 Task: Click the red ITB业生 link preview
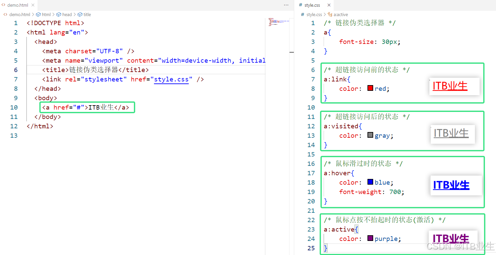click(450, 86)
